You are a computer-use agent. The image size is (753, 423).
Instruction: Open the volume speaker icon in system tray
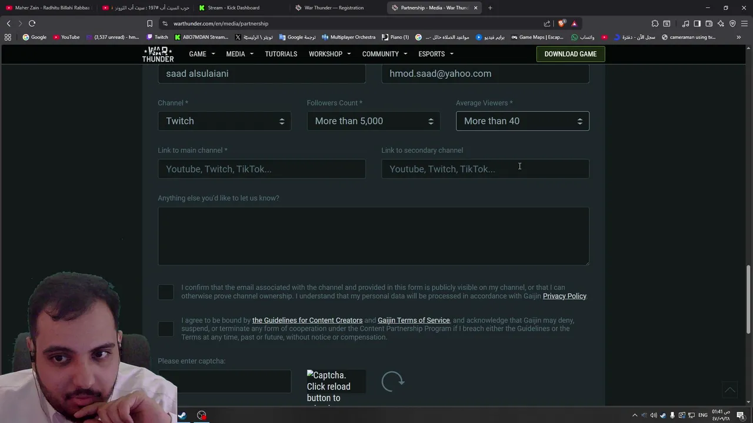point(654,415)
